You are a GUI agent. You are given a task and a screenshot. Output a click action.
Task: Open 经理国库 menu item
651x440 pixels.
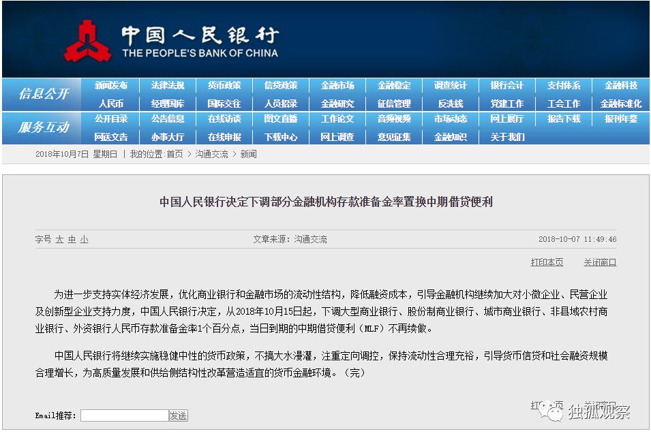pyautogui.click(x=168, y=104)
